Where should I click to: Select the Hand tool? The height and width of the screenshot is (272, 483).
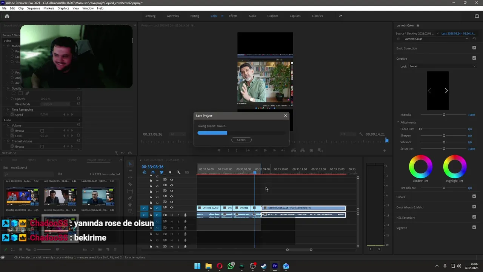click(x=130, y=205)
